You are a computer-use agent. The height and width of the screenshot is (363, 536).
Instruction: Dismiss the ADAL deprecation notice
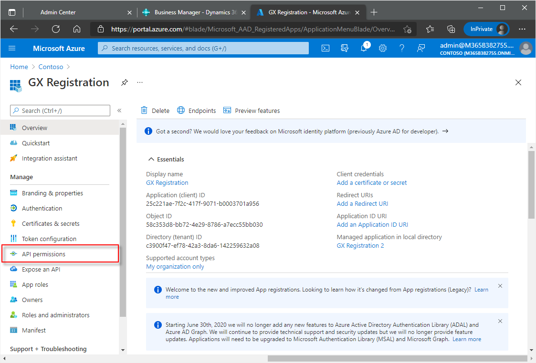click(x=500, y=321)
